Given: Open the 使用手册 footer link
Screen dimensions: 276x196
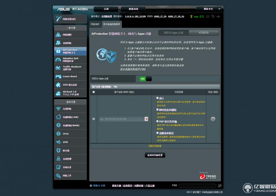Looking at the screenshot, I should pos(117,186).
